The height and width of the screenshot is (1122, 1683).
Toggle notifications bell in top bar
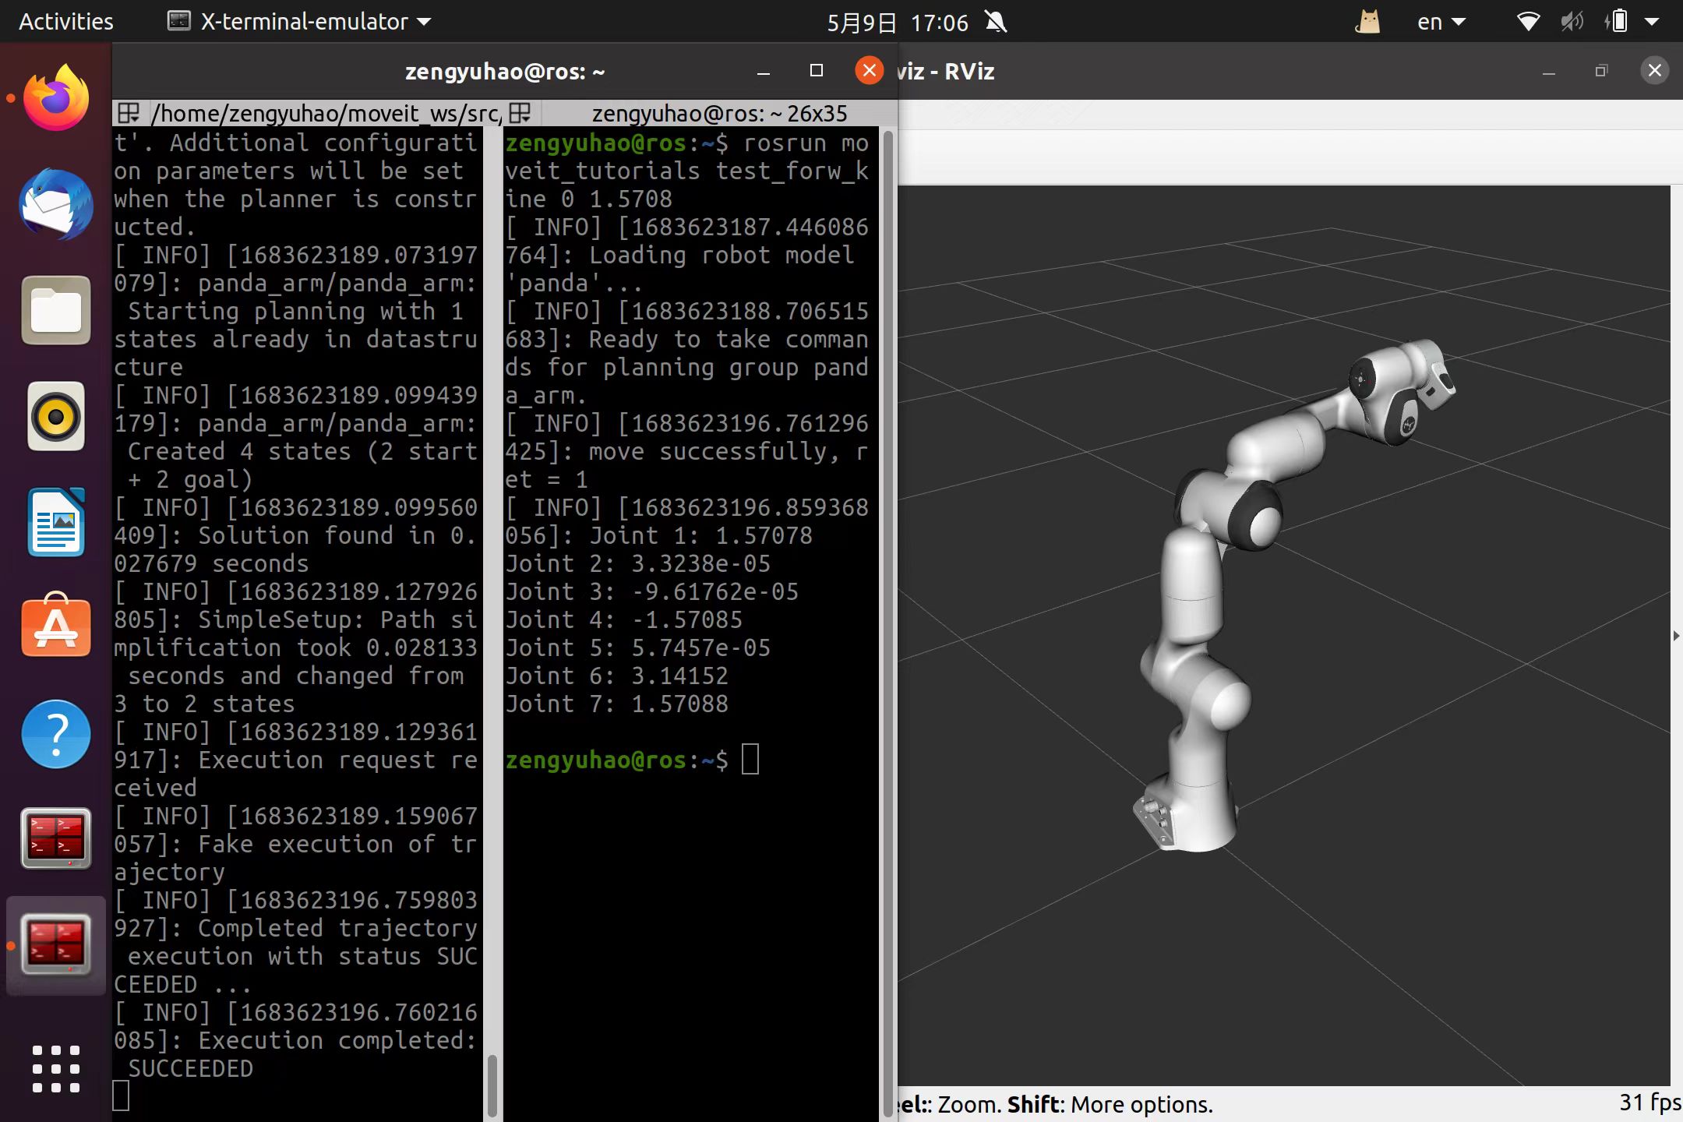click(996, 22)
